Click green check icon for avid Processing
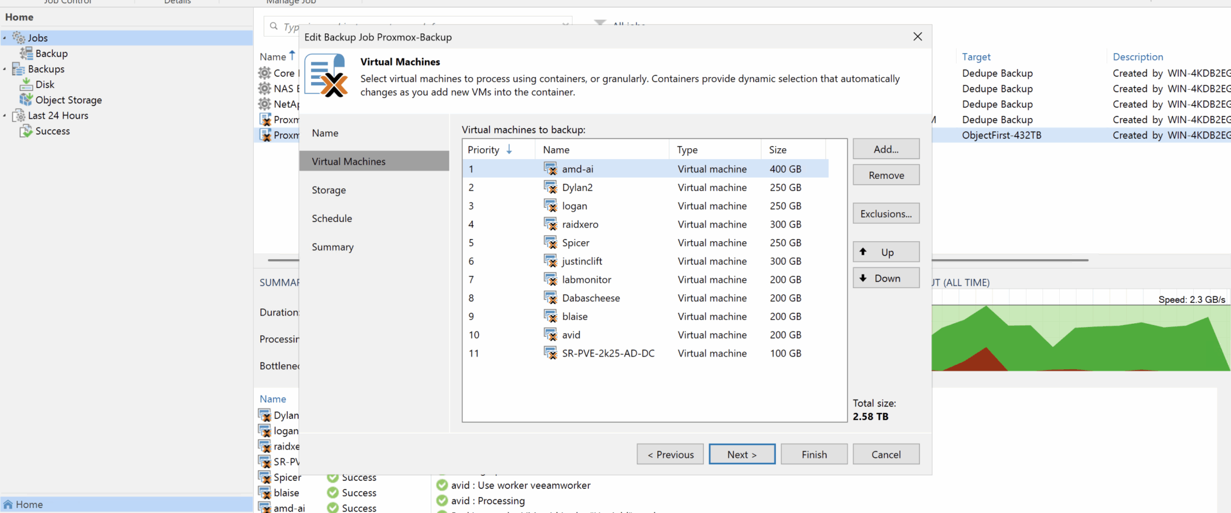 tap(442, 501)
